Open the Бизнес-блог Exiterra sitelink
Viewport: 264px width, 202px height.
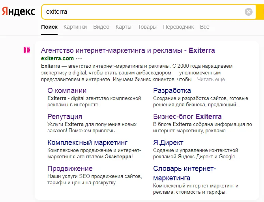[187, 117]
